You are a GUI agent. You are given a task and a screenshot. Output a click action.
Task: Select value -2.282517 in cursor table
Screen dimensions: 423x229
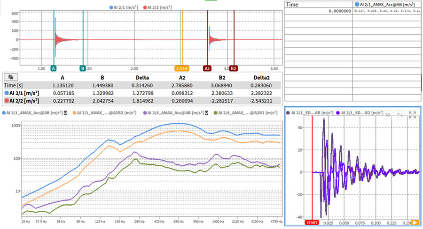pyautogui.click(x=221, y=101)
